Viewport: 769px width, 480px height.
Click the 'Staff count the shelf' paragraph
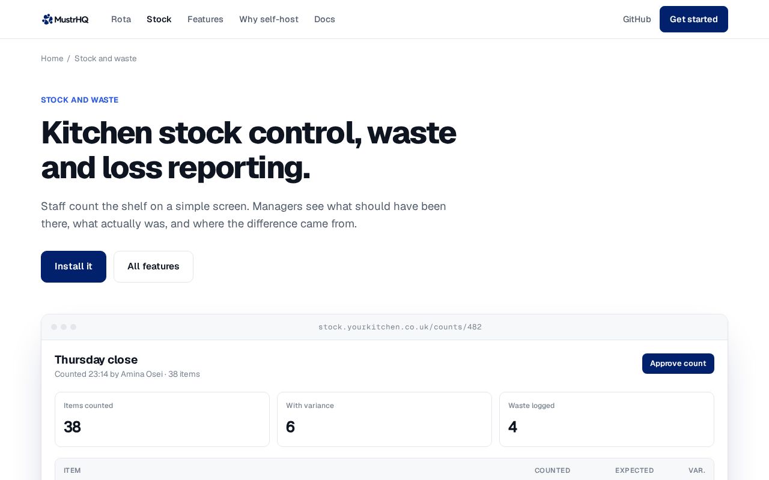point(244,215)
